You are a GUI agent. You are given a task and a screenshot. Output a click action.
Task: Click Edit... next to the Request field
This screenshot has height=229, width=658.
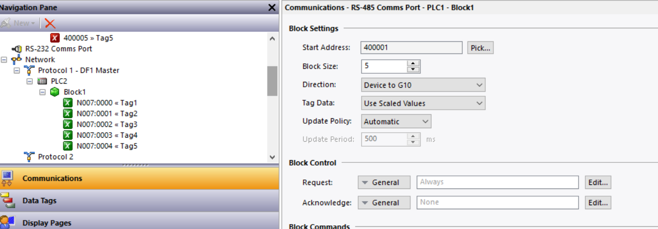click(598, 182)
